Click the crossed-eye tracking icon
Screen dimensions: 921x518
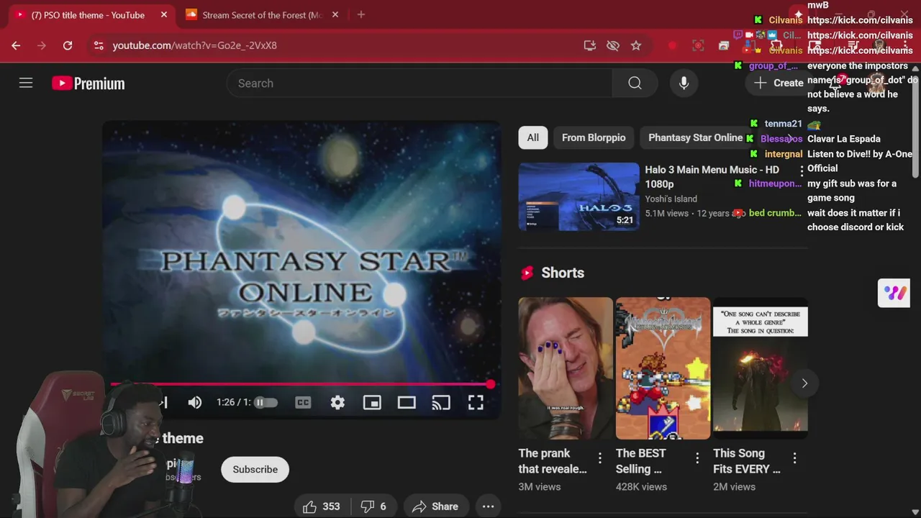[x=613, y=45]
